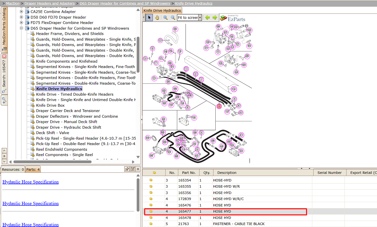Switch to the Resources: 0 tab
The height and width of the screenshot is (227, 377).
pos(13,169)
